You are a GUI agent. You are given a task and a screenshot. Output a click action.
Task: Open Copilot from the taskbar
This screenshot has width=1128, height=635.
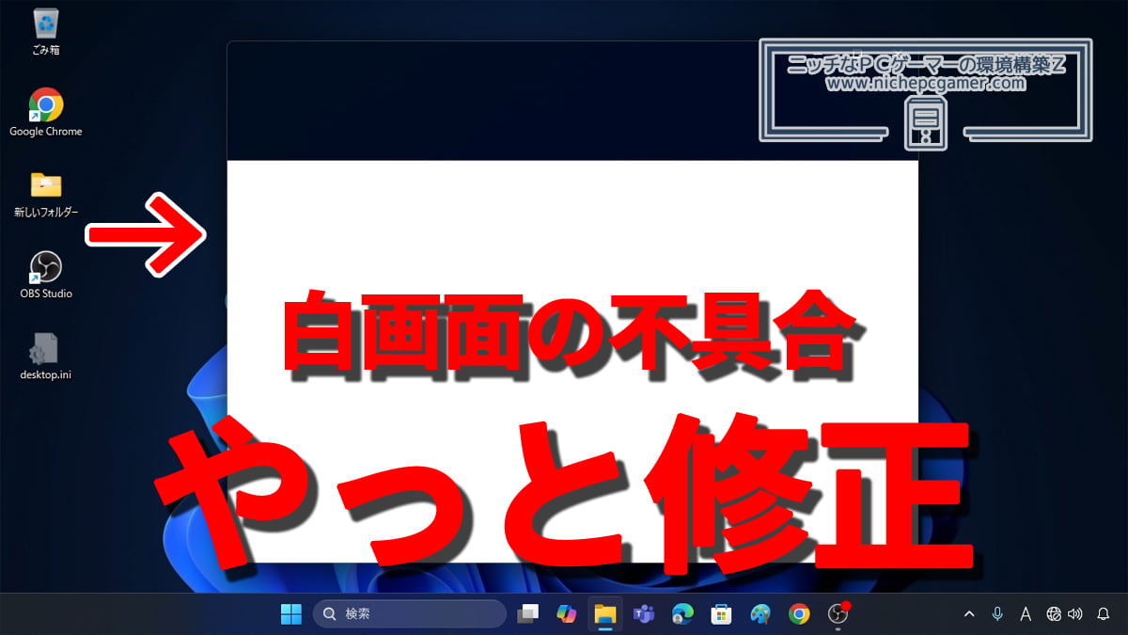tap(567, 614)
